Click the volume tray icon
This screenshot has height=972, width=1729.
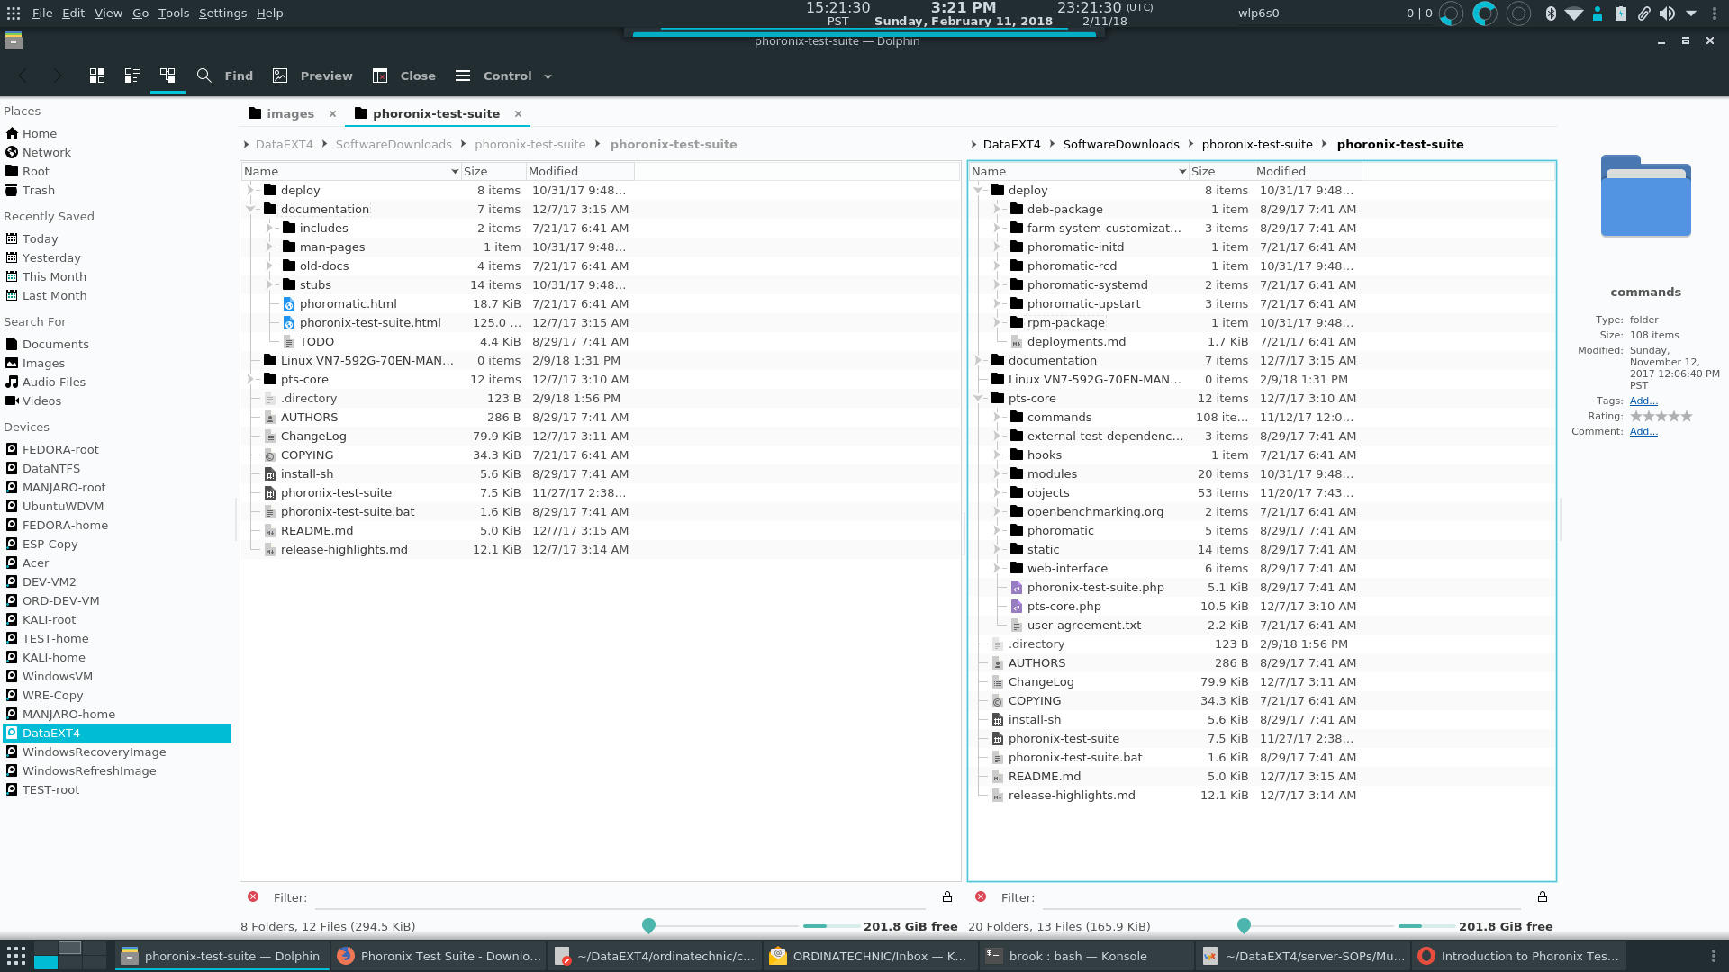[x=1667, y=13]
